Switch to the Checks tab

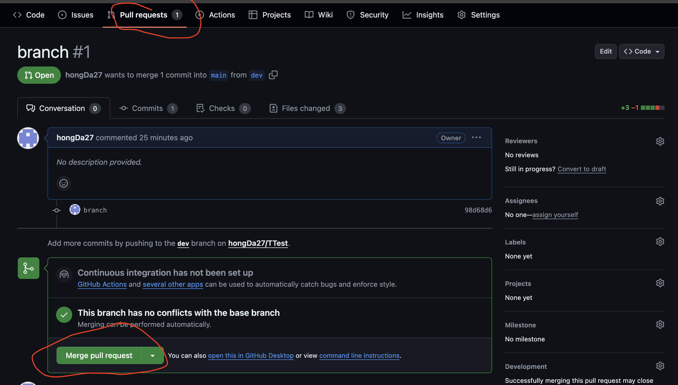coord(223,108)
